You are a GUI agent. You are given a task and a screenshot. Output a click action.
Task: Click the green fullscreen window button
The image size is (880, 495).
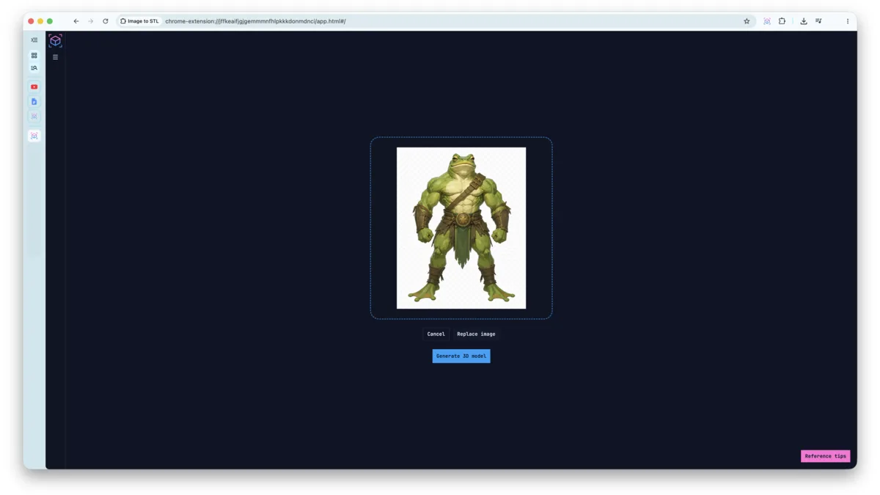[50, 21]
